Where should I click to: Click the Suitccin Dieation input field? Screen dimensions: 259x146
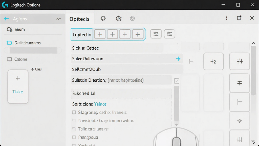point(121,80)
